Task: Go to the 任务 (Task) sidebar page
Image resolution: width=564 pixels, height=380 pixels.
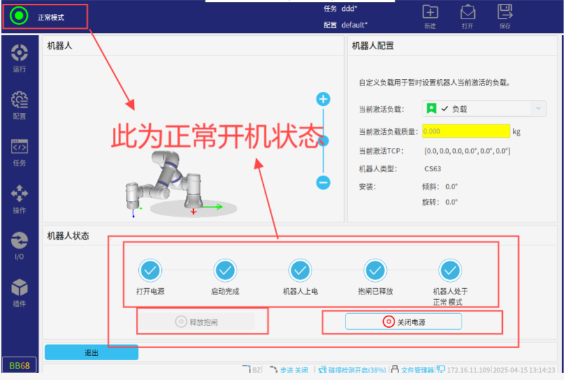Action: click(19, 152)
